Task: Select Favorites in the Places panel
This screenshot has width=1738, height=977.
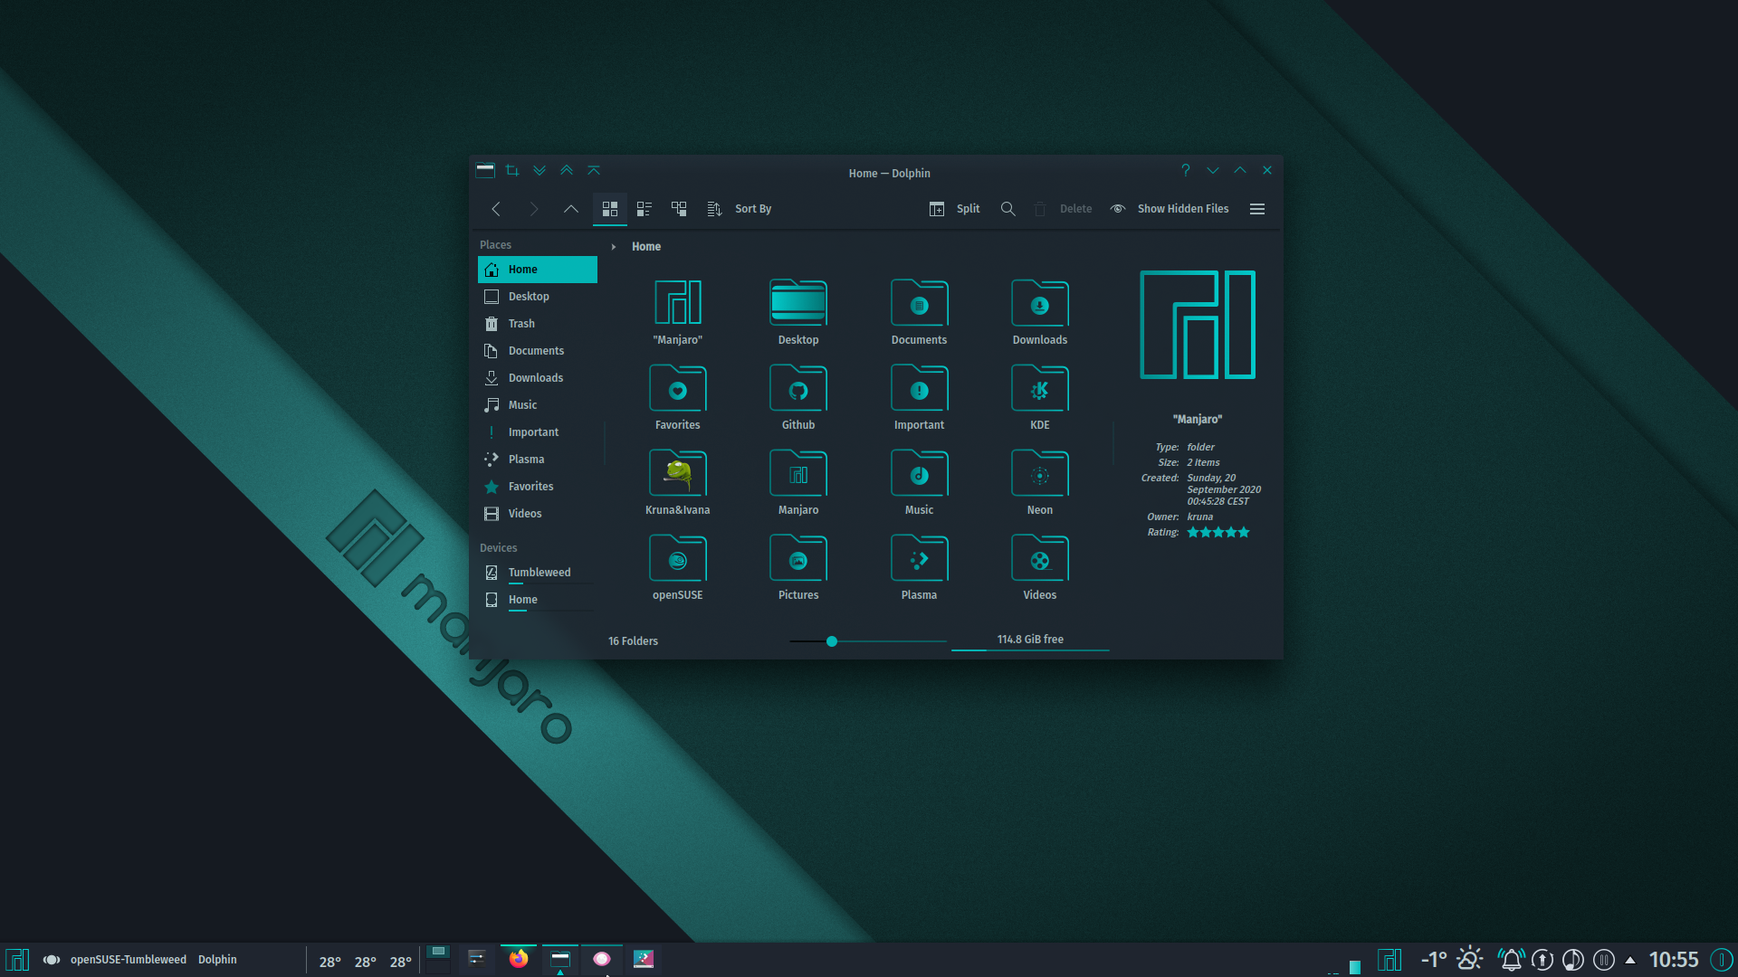Action: click(538, 487)
